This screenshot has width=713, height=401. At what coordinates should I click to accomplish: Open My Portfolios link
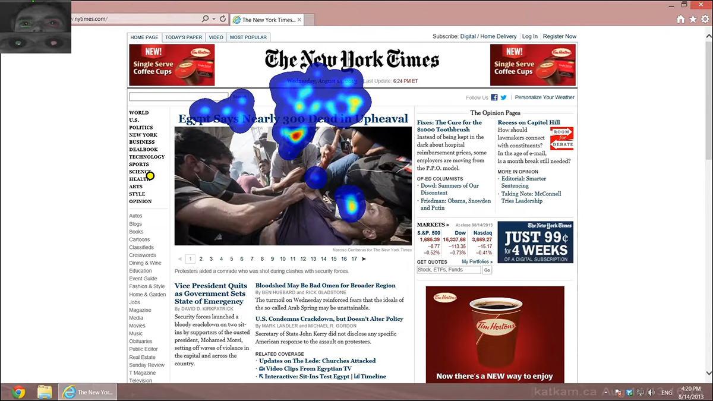[477, 261]
